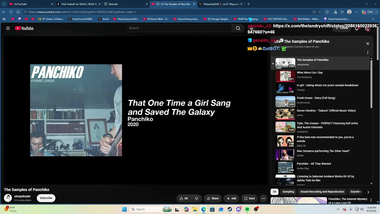Open sleepdealer channel avatar
Viewport: 380px width, 214px height.
tap(8, 198)
